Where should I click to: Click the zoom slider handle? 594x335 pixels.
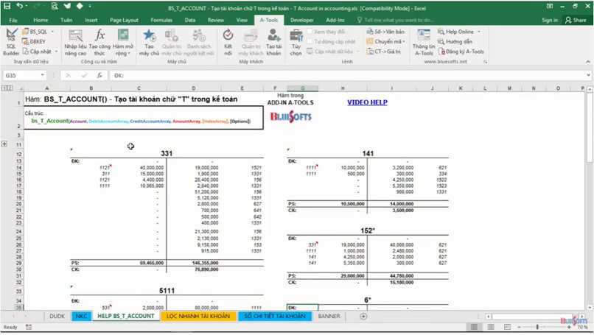point(537,327)
